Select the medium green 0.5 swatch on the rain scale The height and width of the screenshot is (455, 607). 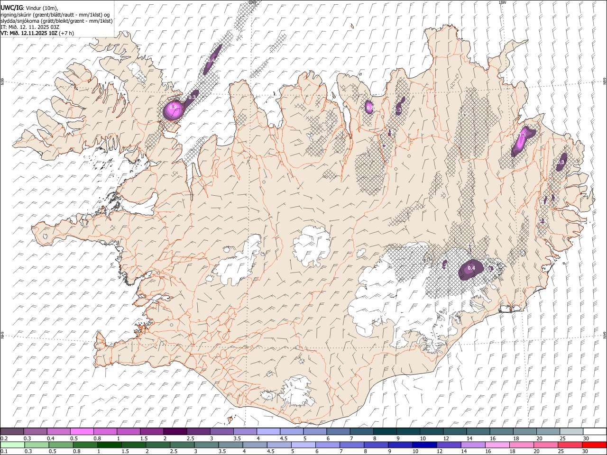click(61, 445)
